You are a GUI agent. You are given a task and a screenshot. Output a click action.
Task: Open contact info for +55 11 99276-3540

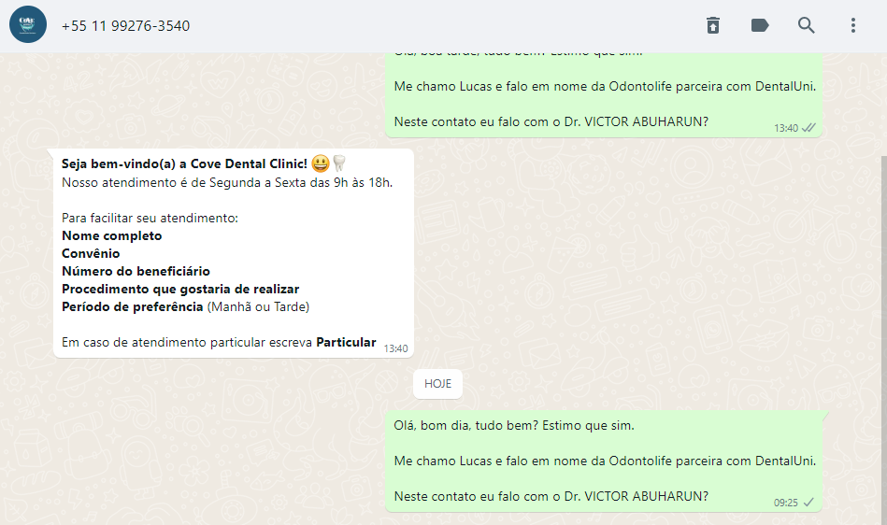(125, 26)
